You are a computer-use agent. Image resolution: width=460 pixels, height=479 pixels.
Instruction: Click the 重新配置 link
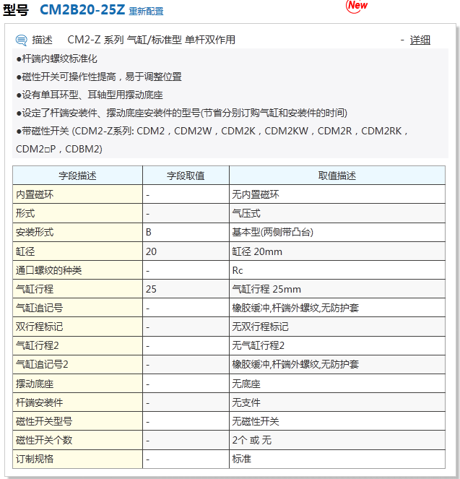[x=146, y=12]
